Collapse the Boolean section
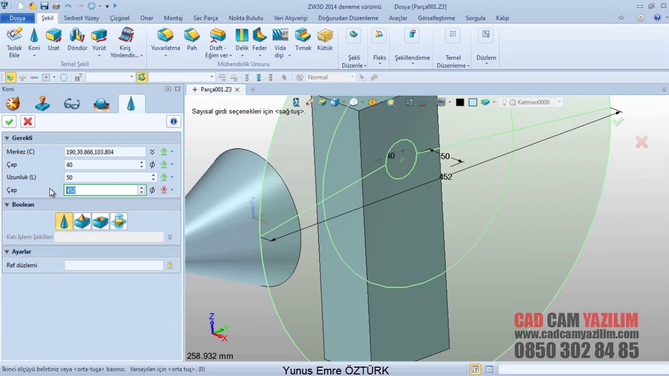The width and height of the screenshot is (669, 376). click(7, 205)
